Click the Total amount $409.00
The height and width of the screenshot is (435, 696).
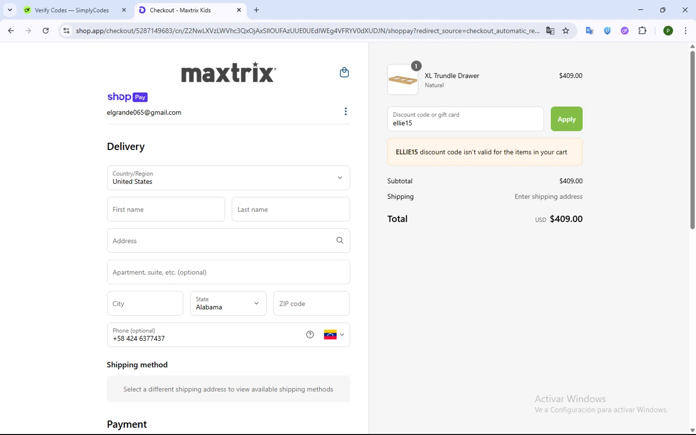tap(566, 219)
